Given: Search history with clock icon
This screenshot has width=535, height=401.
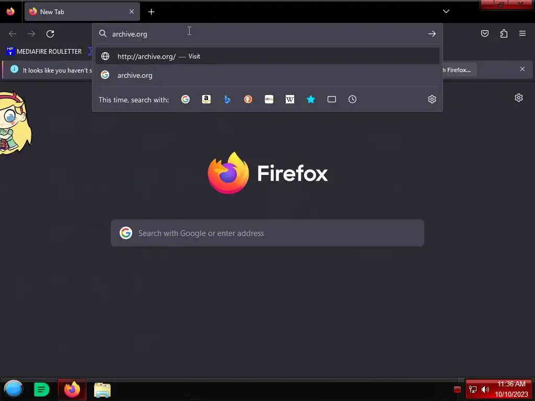Looking at the screenshot, I should click(353, 99).
